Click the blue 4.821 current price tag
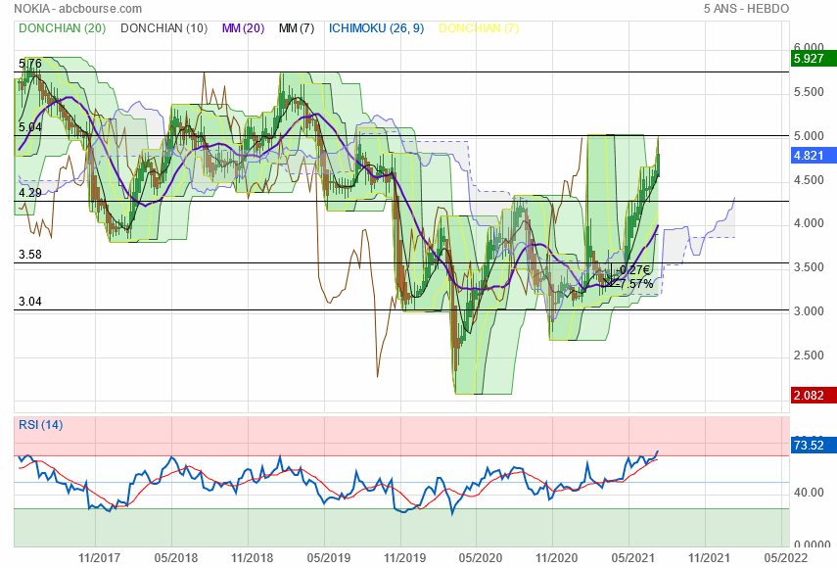Viewport: 837px width, 568px height. [x=813, y=156]
